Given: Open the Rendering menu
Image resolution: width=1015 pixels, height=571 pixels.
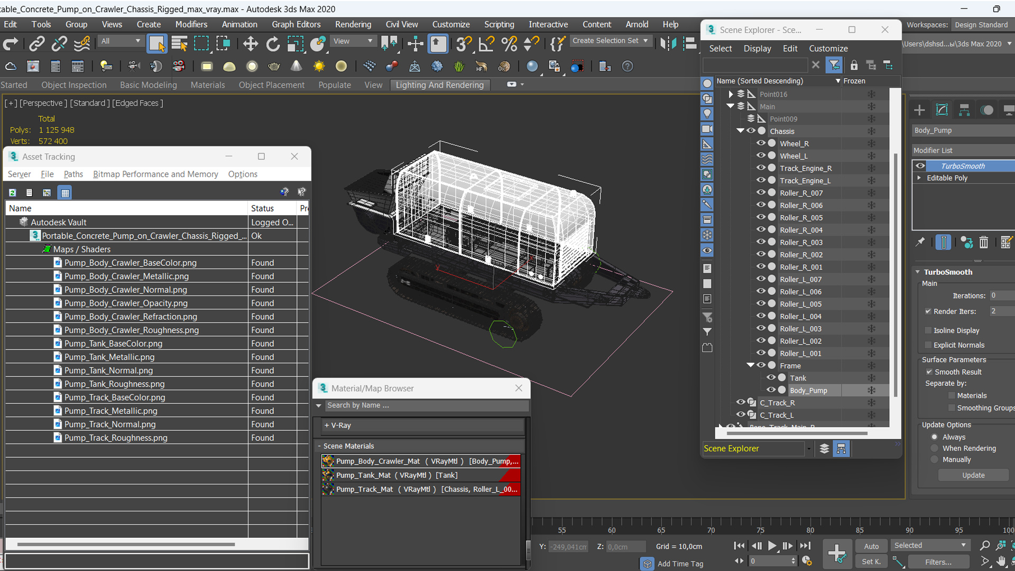Looking at the screenshot, I should 353,24.
